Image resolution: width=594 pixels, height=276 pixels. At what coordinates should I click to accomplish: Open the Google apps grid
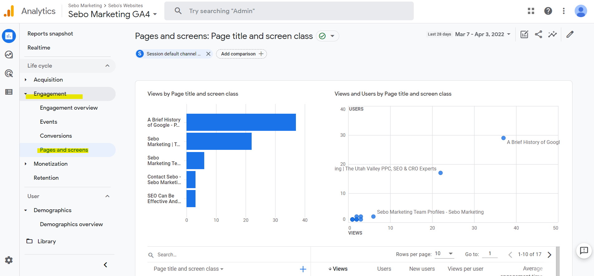[531, 11]
